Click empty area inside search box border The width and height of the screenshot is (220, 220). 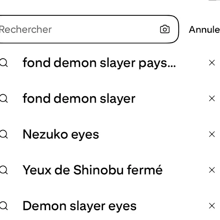pos(105,29)
